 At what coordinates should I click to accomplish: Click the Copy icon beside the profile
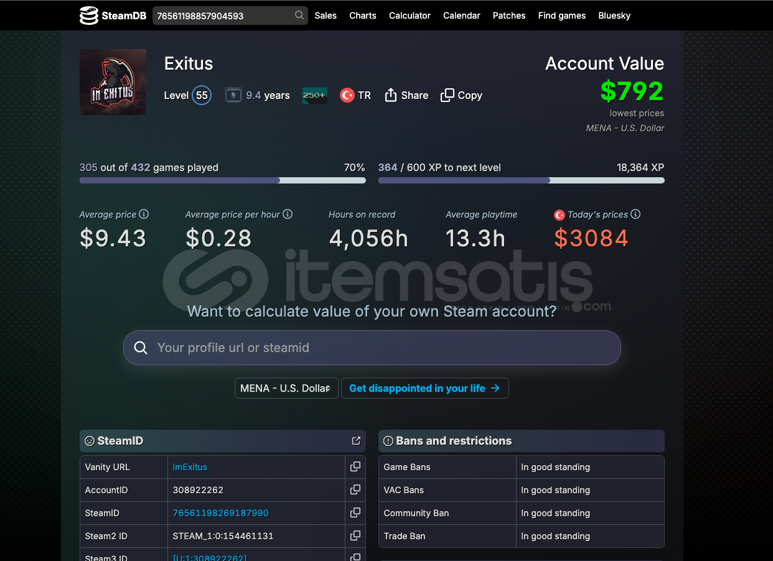447,95
